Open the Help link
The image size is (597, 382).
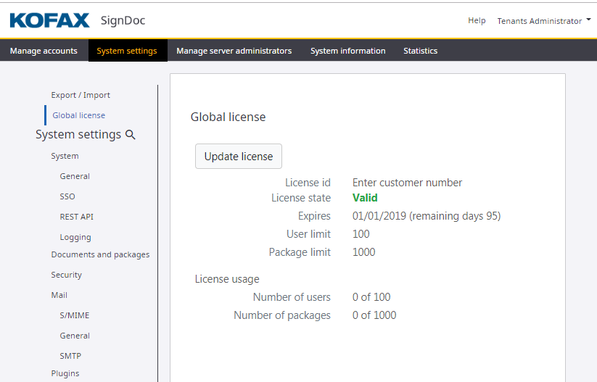(x=477, y=20)
